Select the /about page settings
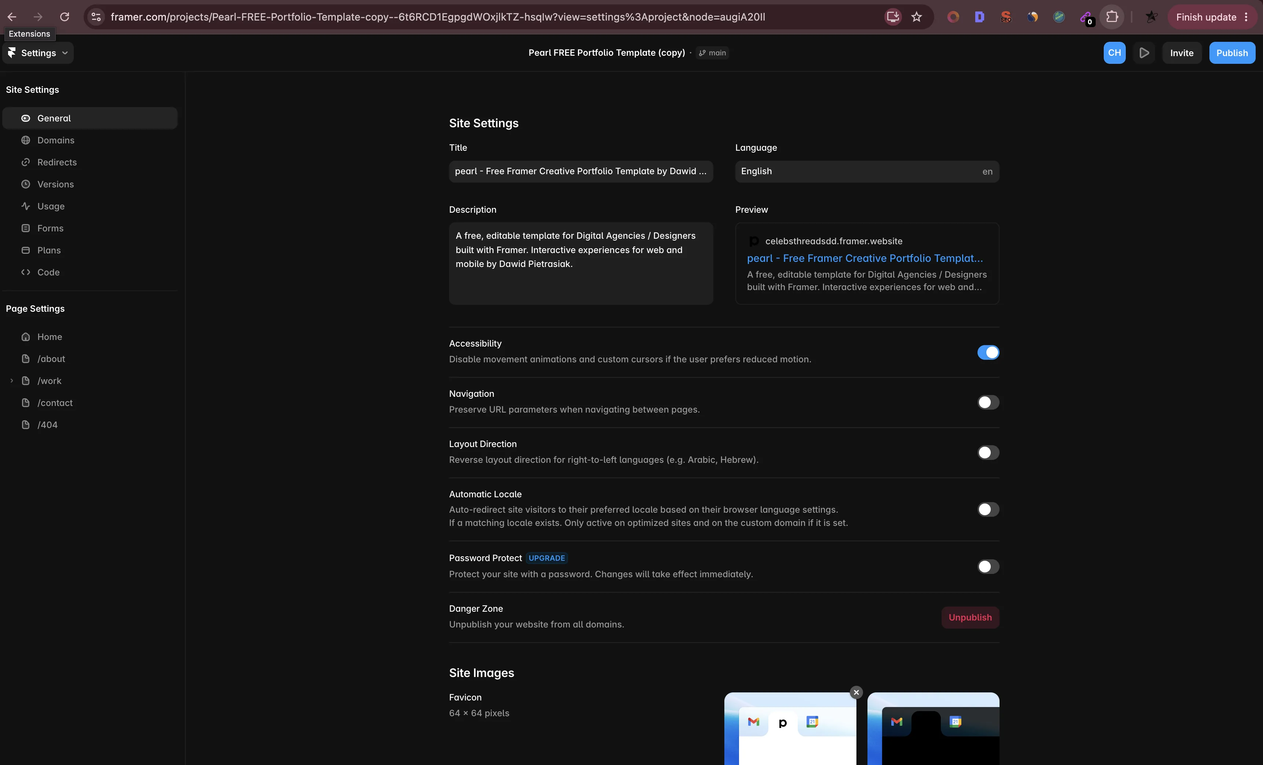Screen dimensions: 1263x765 click(x=90, y=359)
